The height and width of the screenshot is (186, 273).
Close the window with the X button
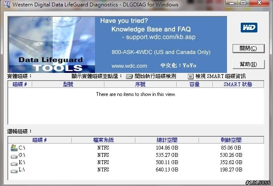coord(259,3)
